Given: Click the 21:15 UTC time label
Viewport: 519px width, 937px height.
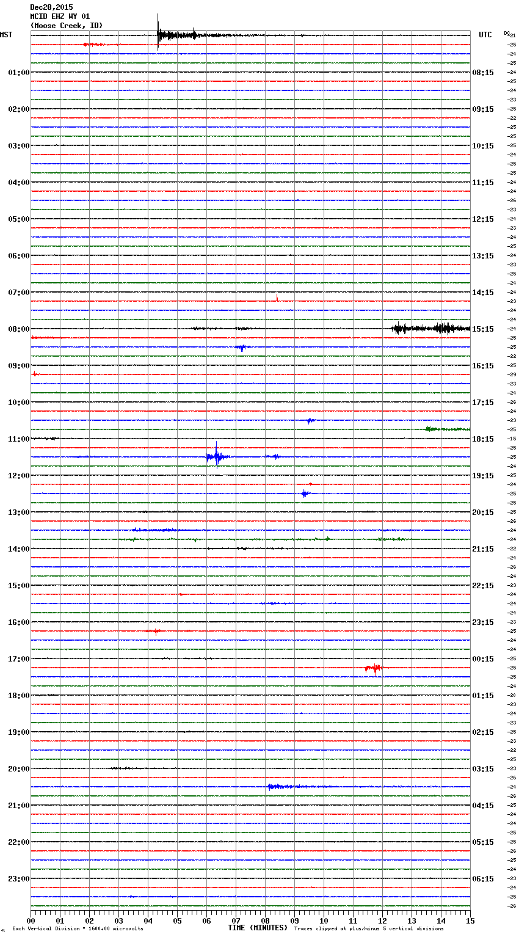Looking at the screenshot, I should pos(483,549).
